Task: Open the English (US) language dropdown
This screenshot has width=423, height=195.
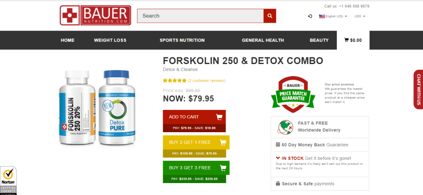Action: click(x=333, y=16)
